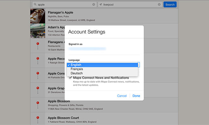Click Nightlife, Bars, Pubs category text
The width and height of the screenshot is (209, 125).
point(58,16)
